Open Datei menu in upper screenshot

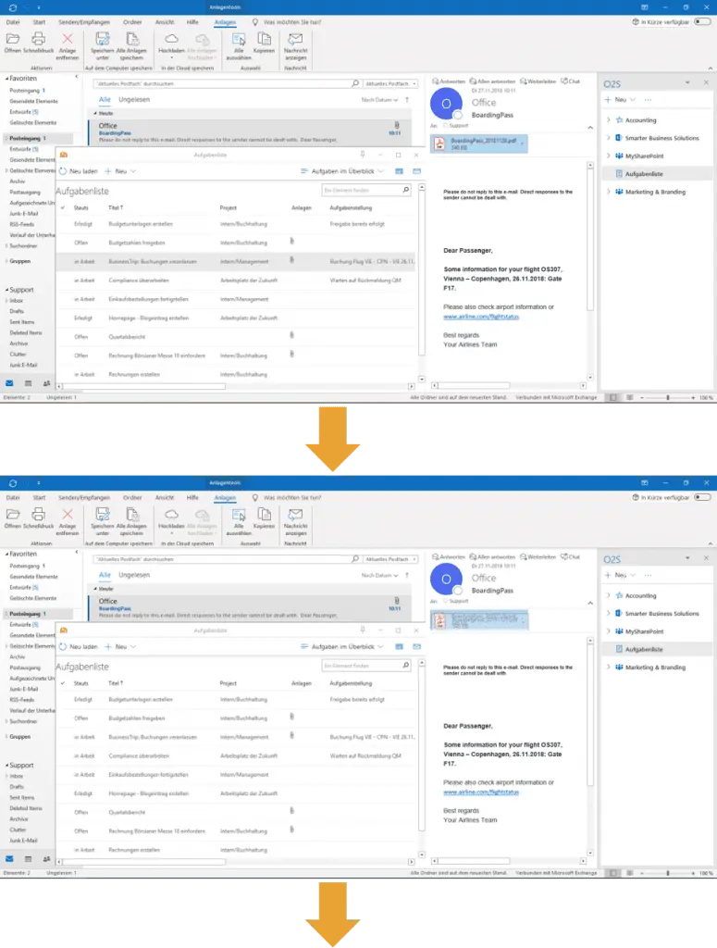(x=13, y=22)
